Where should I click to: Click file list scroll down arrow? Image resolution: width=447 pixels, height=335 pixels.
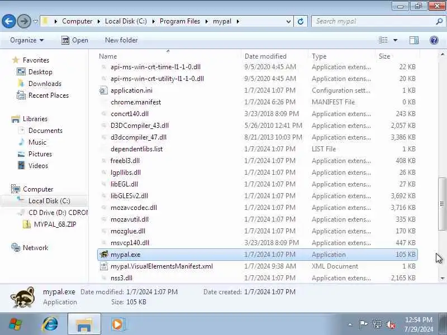442,279
